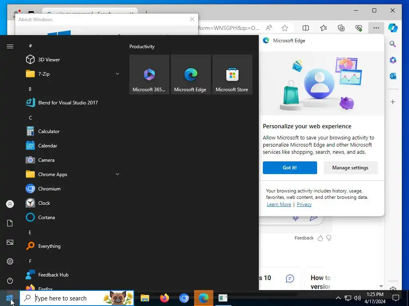The height and width of the screenshot is (306, 409).
Task: Open the Microsoft 365 tile
Action: pos(149,75)
